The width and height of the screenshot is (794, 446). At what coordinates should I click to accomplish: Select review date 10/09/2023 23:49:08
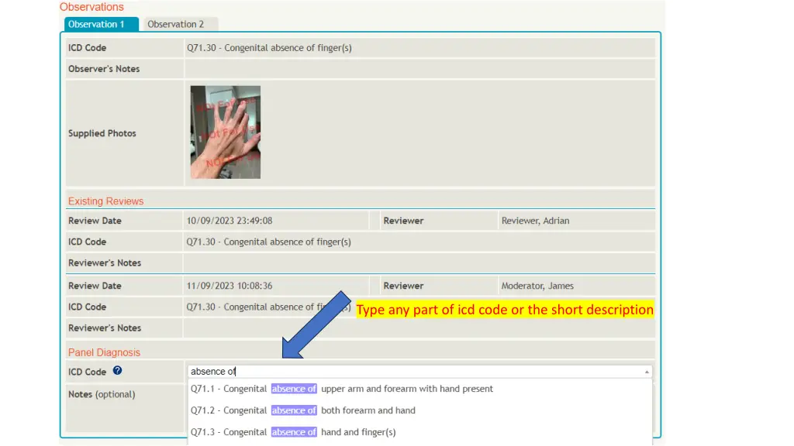point(230,221)
